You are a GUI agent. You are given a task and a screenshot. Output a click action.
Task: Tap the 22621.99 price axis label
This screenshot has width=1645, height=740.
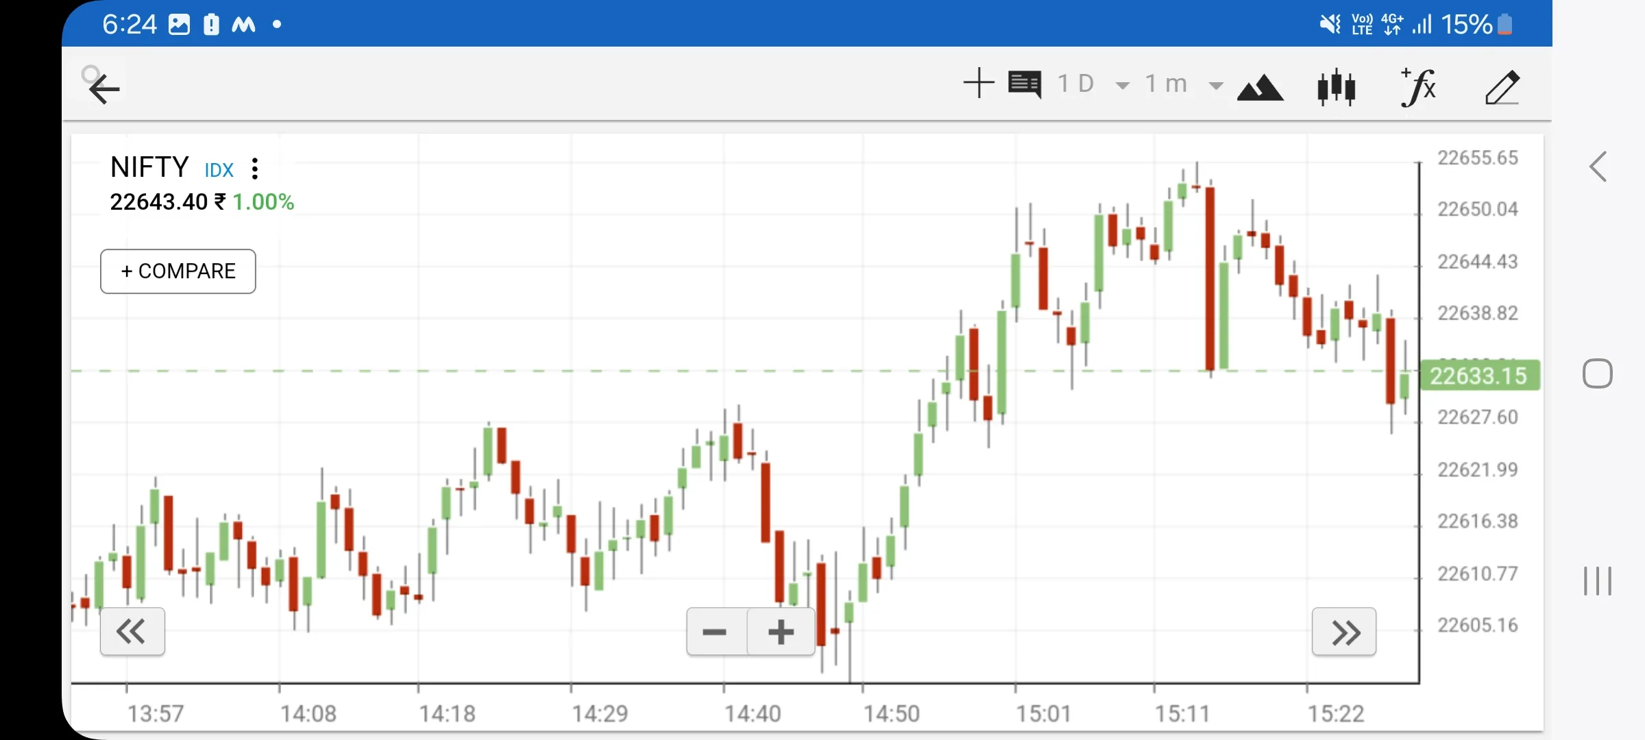coord(1478,469)
